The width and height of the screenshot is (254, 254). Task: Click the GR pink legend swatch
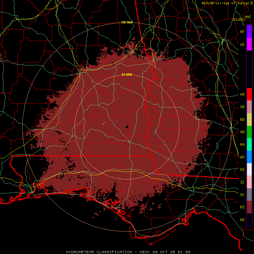[x=249, y=107]
